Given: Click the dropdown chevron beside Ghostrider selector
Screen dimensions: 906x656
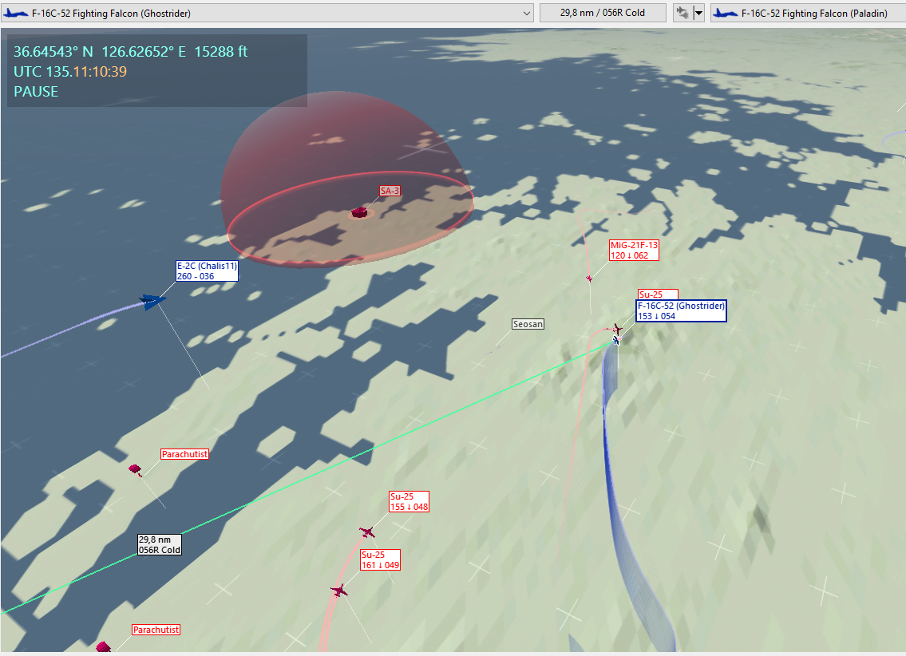Looking at the screenshot, I should click(x=526, y=14).
